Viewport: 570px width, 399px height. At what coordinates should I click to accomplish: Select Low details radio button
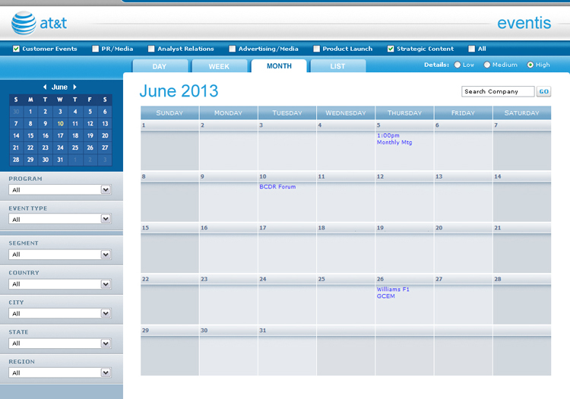pos(458,65)
